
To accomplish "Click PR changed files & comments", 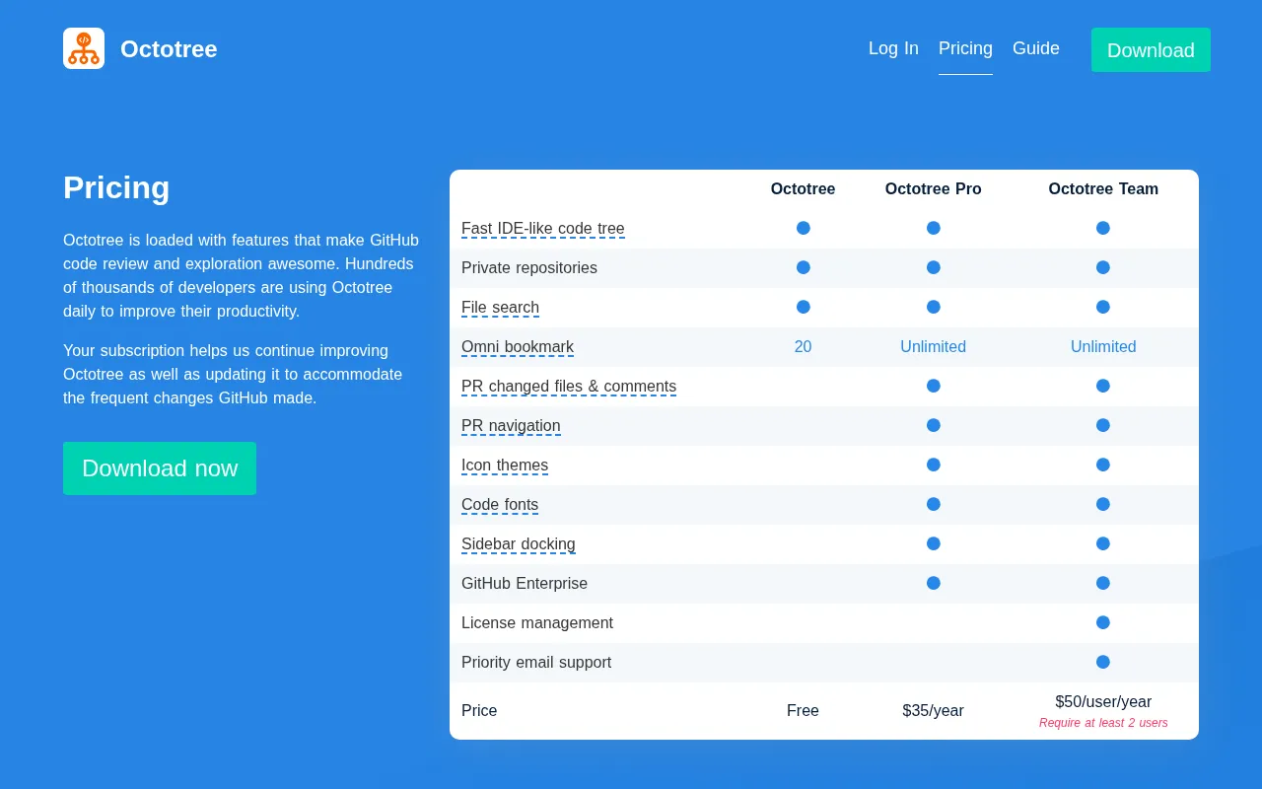I will tap(569, 387).
